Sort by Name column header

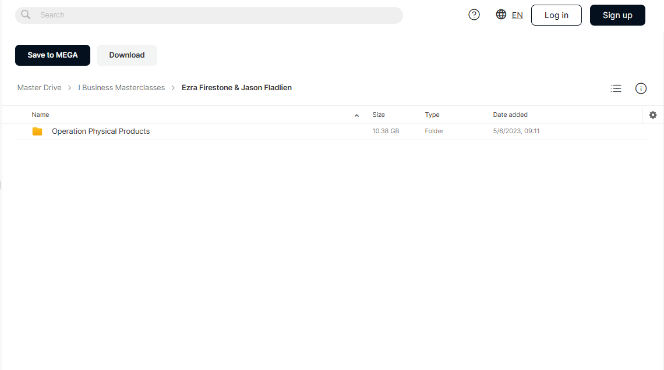(x=40, y=115)
